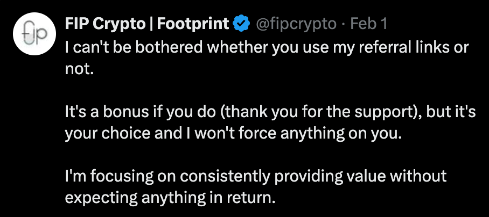Click the vertical bar in display name
The height and width of the screenshot is (217, 489).
click(x=151, y=24)
